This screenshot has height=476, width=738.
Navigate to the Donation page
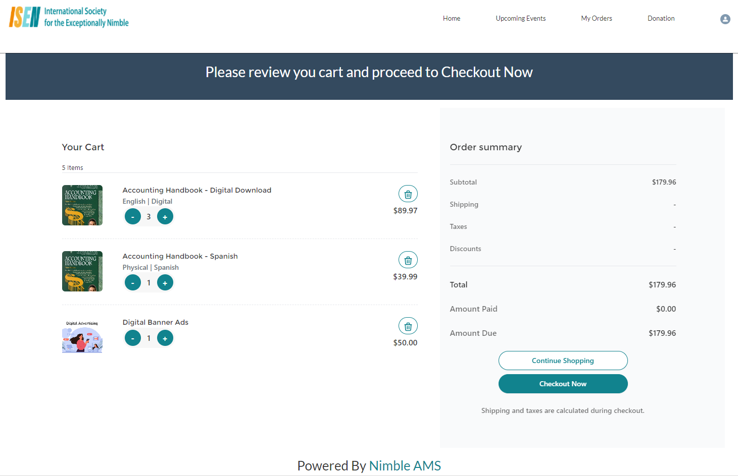661,19
